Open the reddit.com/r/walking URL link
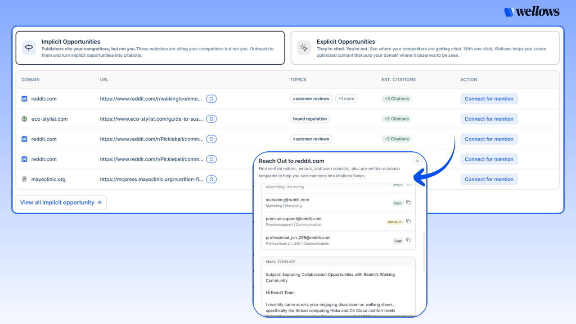 tap(152, 99)
